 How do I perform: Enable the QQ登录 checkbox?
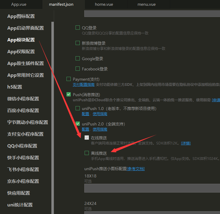tap(78, 28)
